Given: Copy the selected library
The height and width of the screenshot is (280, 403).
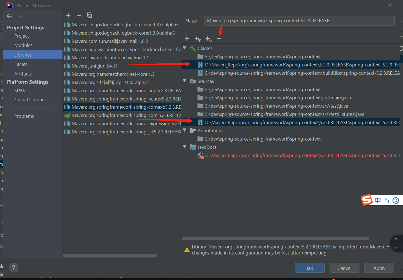Looking at the screenshot, I should coord(90,15).
